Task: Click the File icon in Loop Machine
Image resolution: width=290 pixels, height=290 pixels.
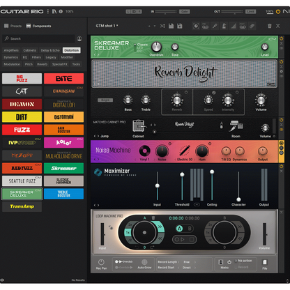Action: (x=265, y=262)
